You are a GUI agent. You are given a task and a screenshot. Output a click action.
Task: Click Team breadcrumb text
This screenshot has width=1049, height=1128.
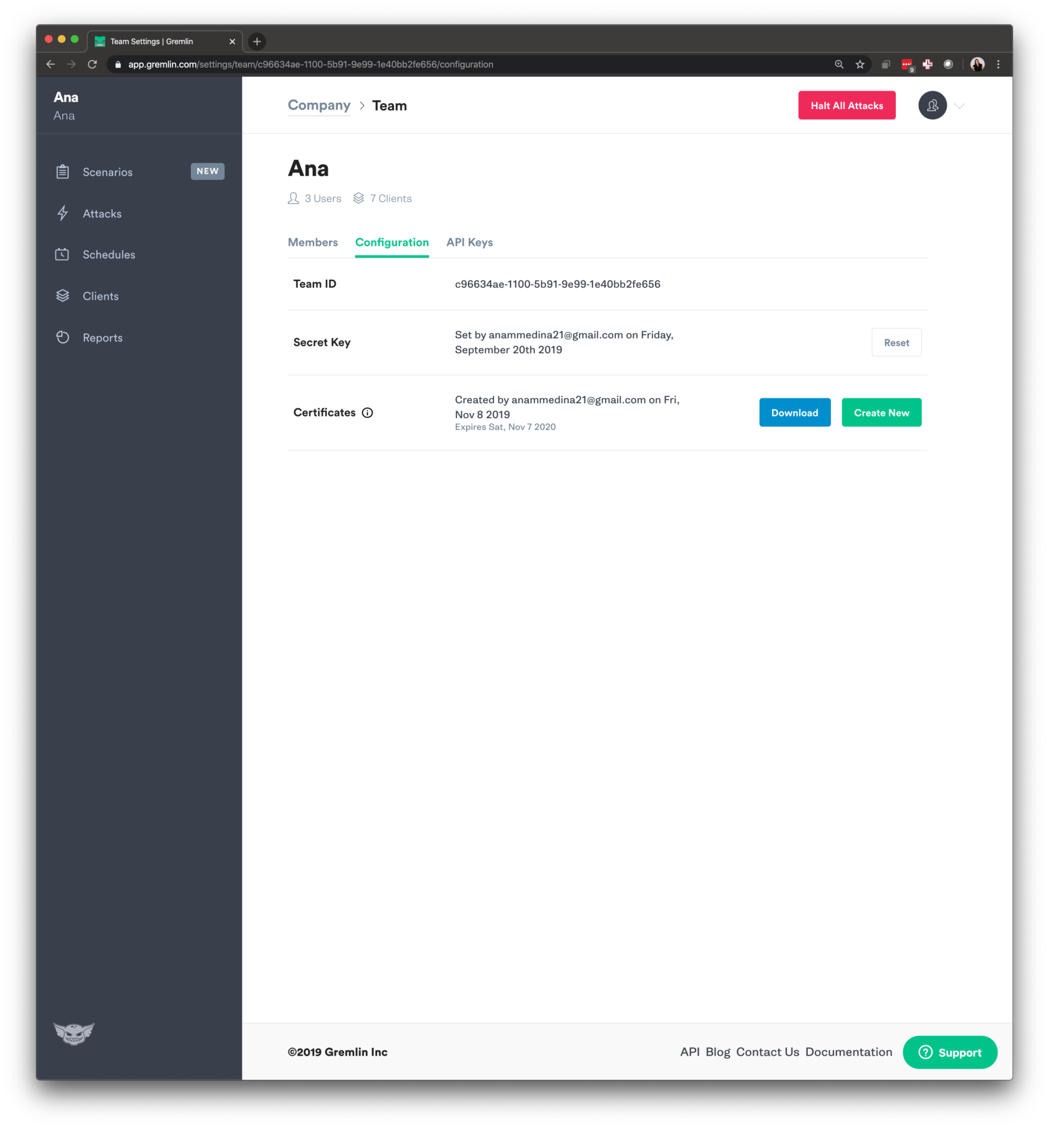point(389,105)
